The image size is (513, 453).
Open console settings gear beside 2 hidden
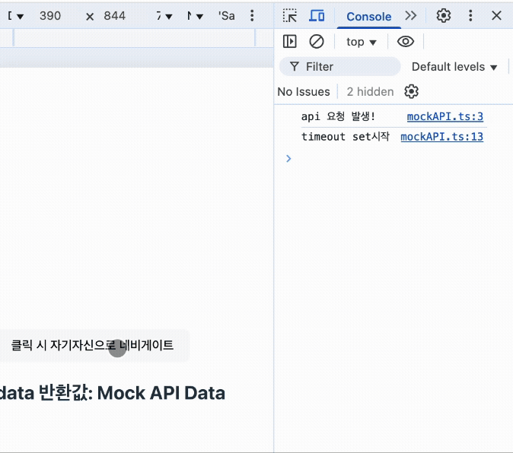pyautogui.click(x=411, y=91)
